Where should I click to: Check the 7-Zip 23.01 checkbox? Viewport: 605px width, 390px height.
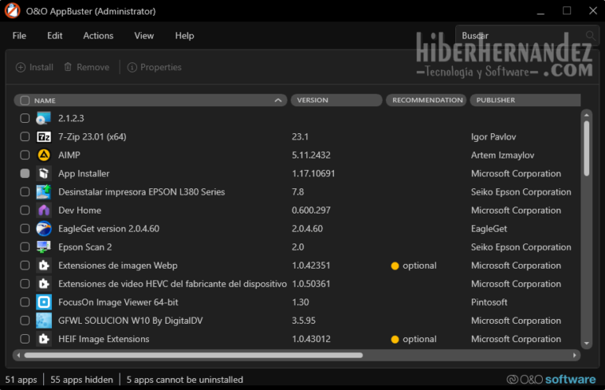[x=25, y=136]
